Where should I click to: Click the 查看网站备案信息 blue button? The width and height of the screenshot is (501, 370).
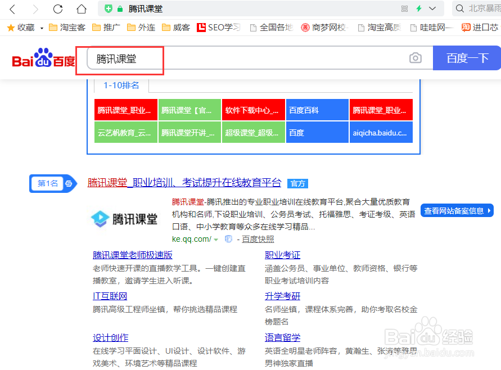(457, 210)
